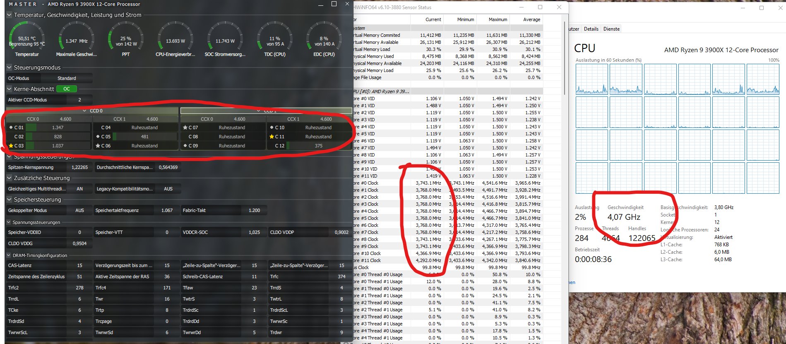Collapse the Speichersteuerung section
The height and width of the screenshot is (344, 786).
(x=9, y=200)
